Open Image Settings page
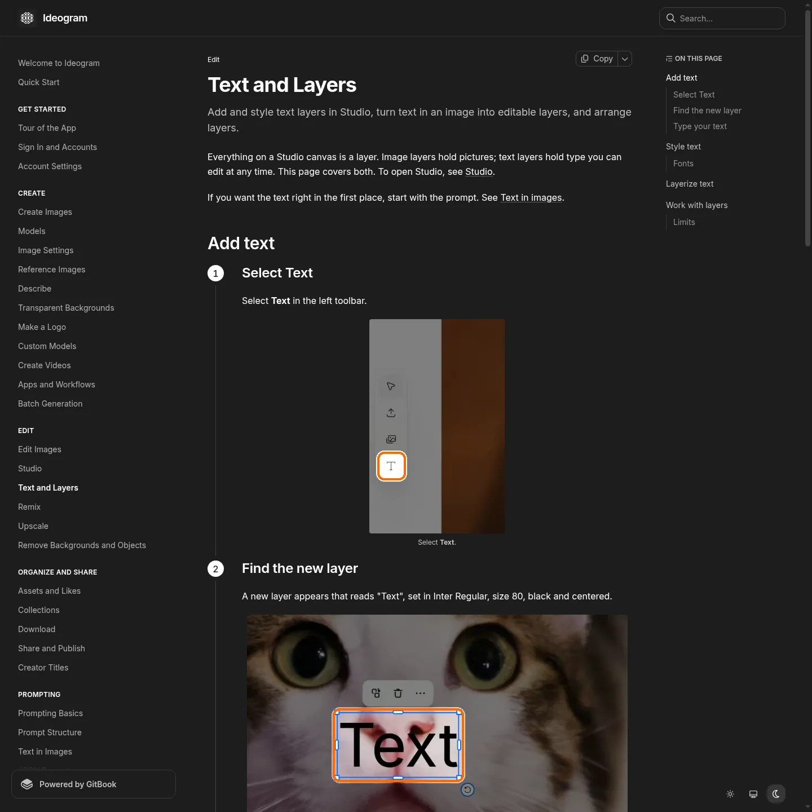812x812 pixels. (46, 250)
